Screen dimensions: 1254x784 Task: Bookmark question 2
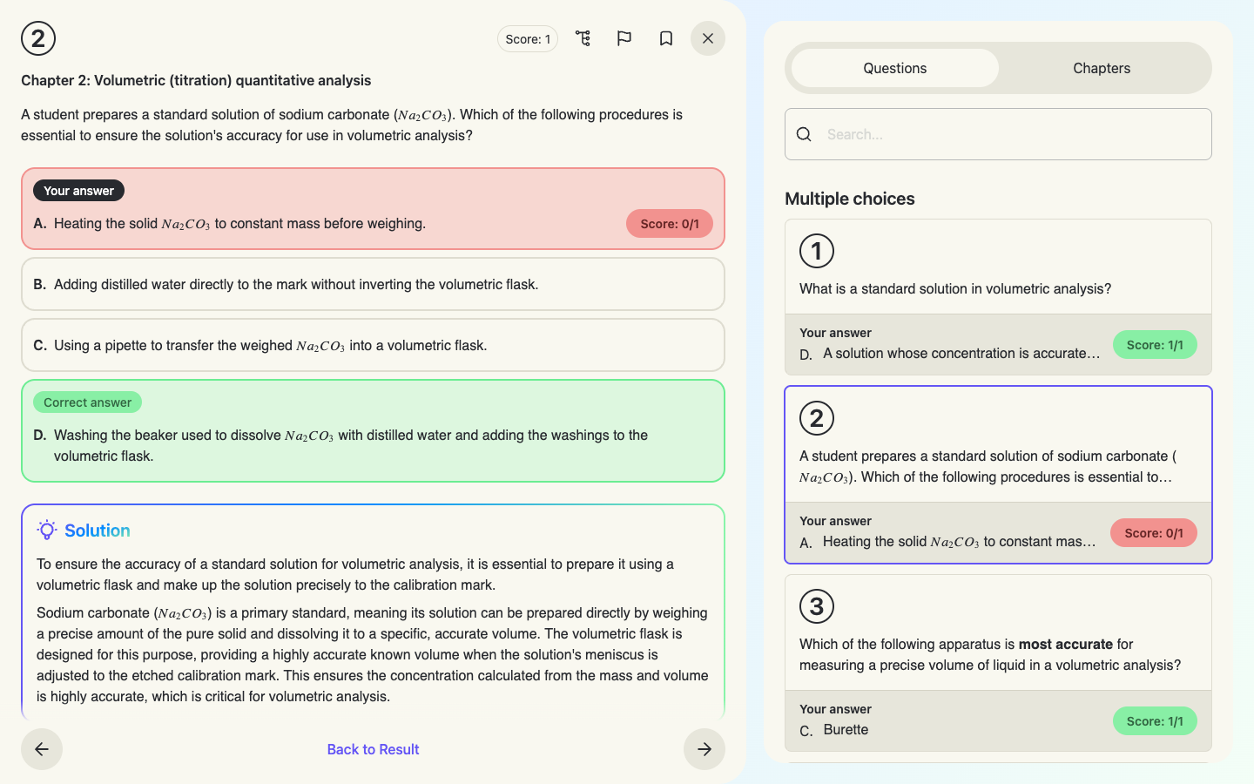(666, 38)
